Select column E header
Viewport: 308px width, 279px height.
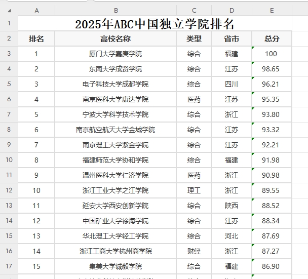click(x=272, y=11)
